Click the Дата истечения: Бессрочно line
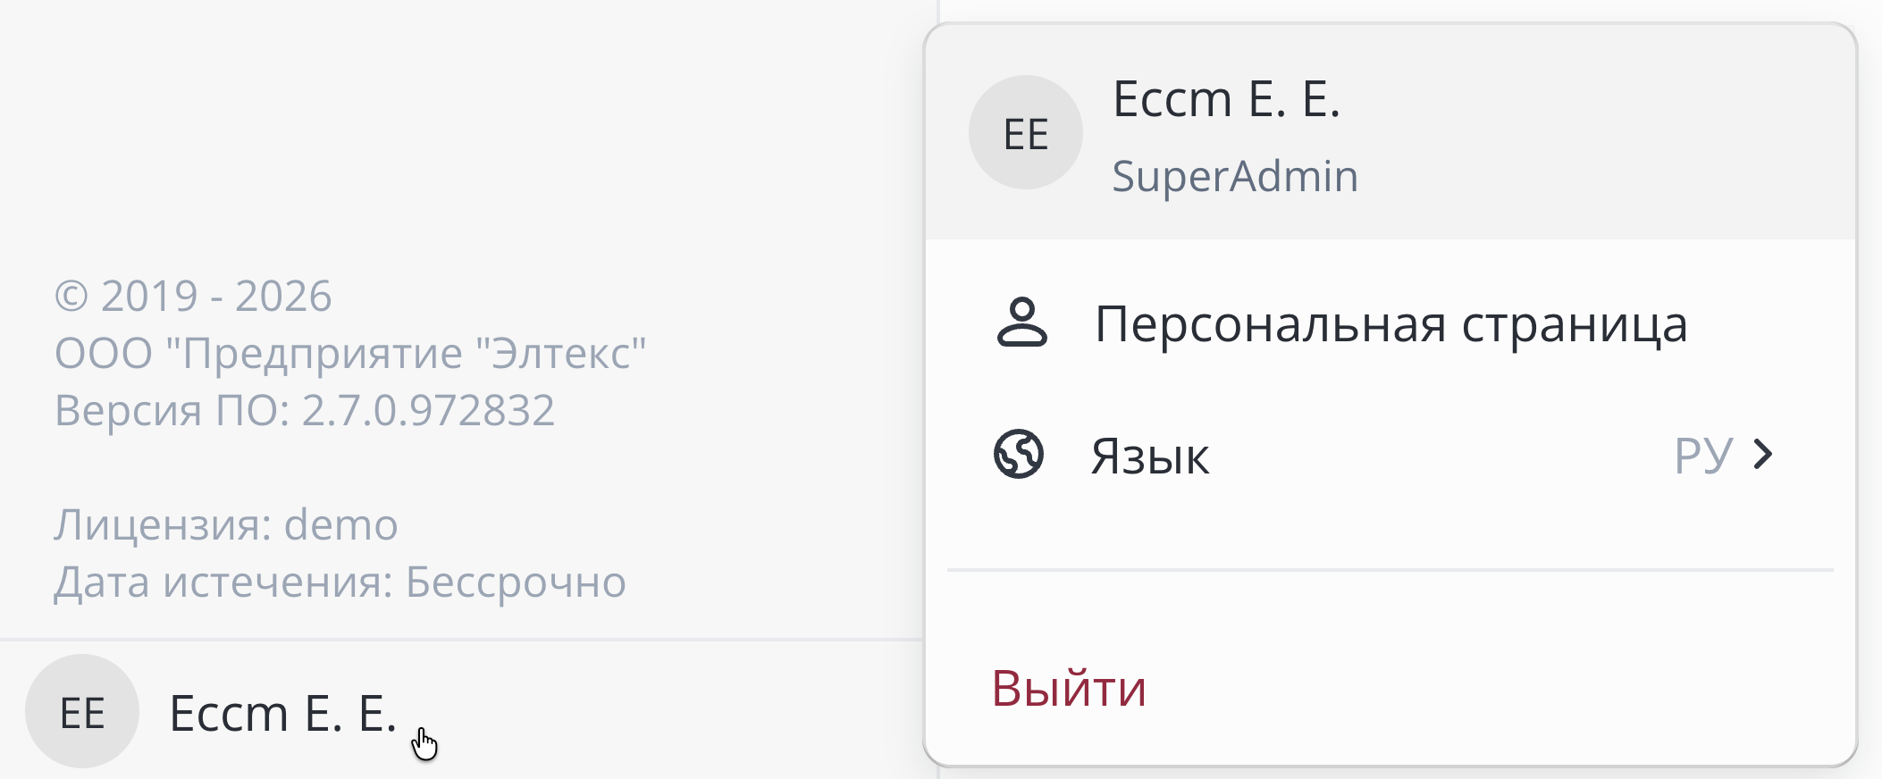The image size is (1882, 779). (x=340, y=582)
